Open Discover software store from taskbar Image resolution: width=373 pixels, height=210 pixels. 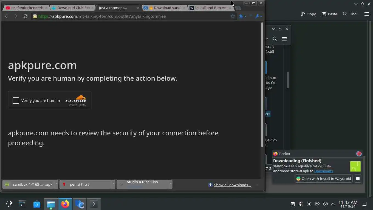(x=37, y=204)
